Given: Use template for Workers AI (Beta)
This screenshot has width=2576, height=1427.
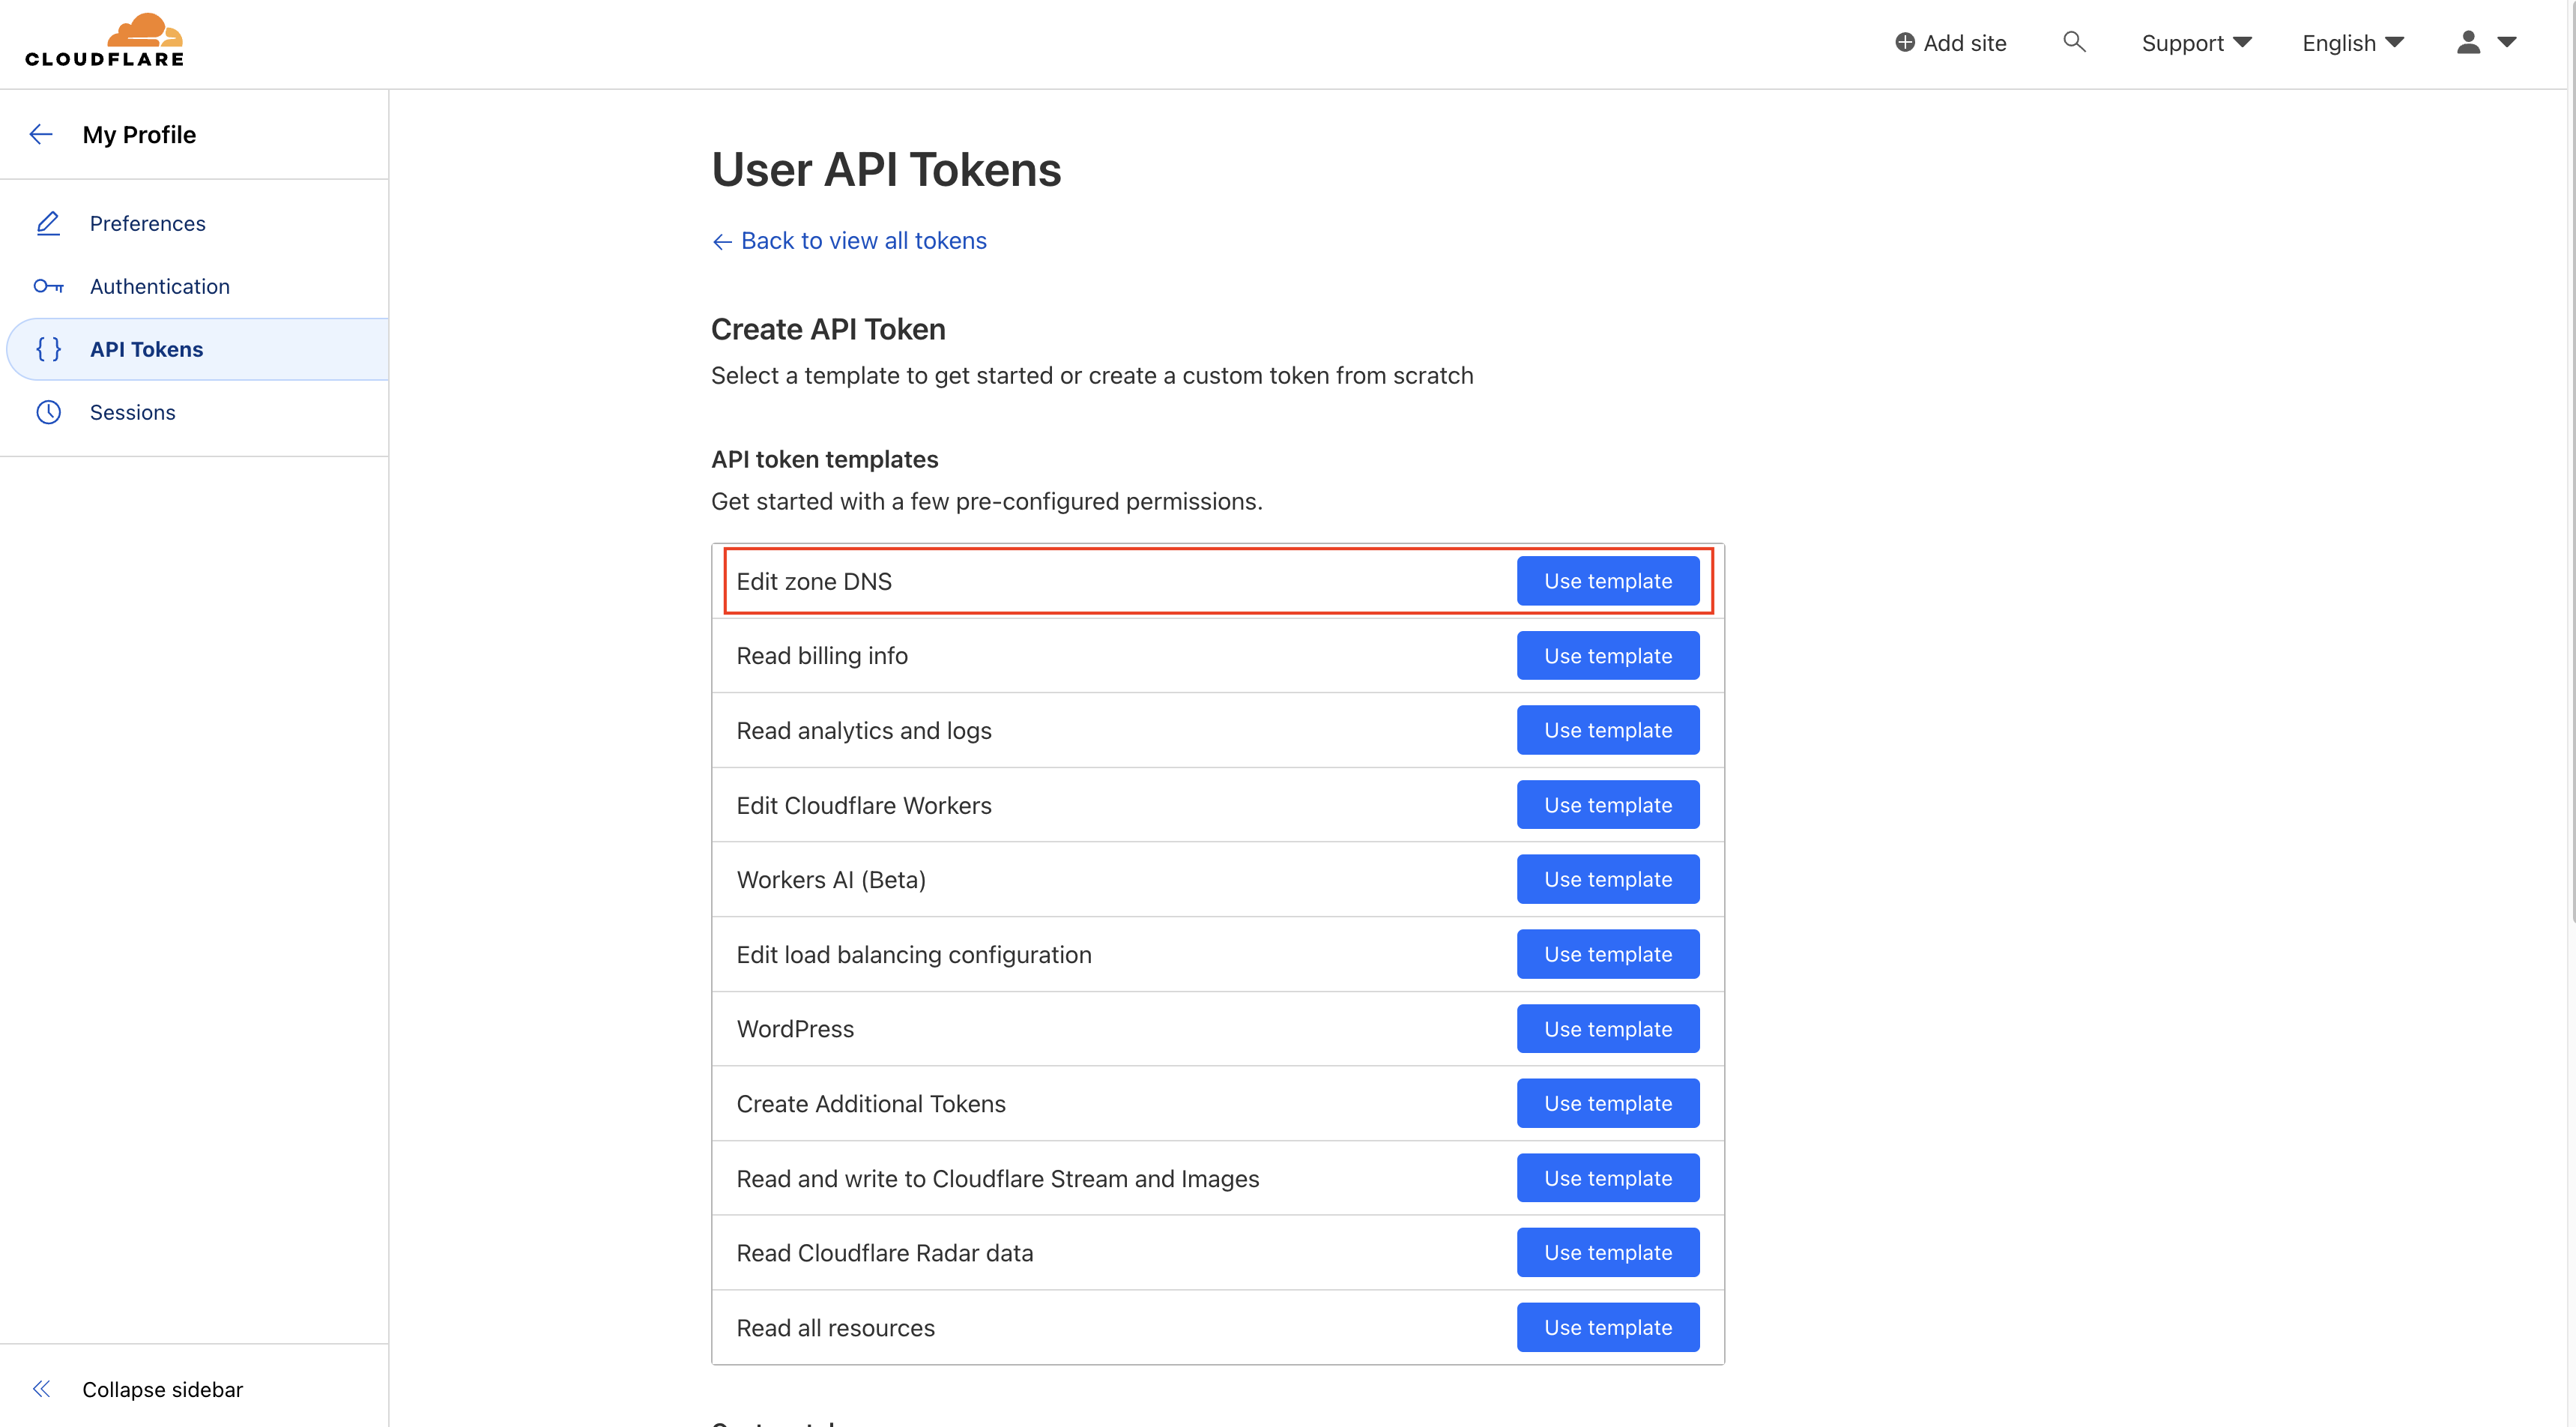Looking at the screenshot, I should coord(1607,879).
